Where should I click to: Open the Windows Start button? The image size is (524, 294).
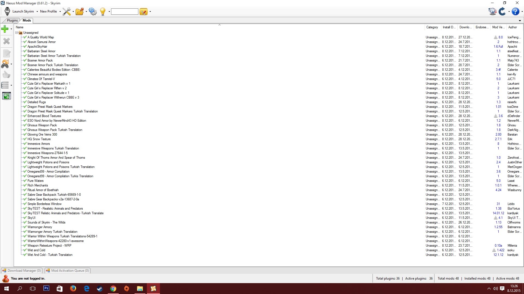pos(7,289)
